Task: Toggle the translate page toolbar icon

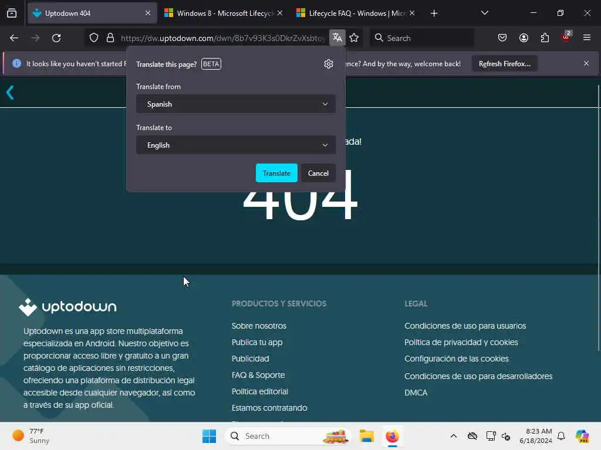Action: (x=337, y=37)
